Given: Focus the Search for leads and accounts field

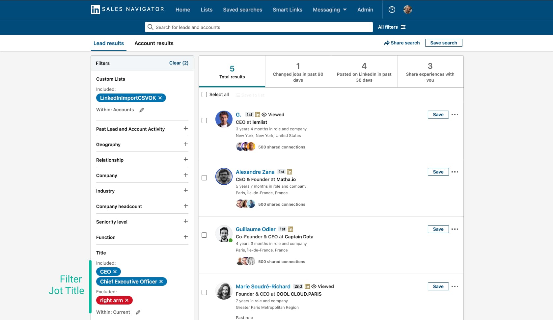Looking at the screenshot, I should tap(259, 27).
